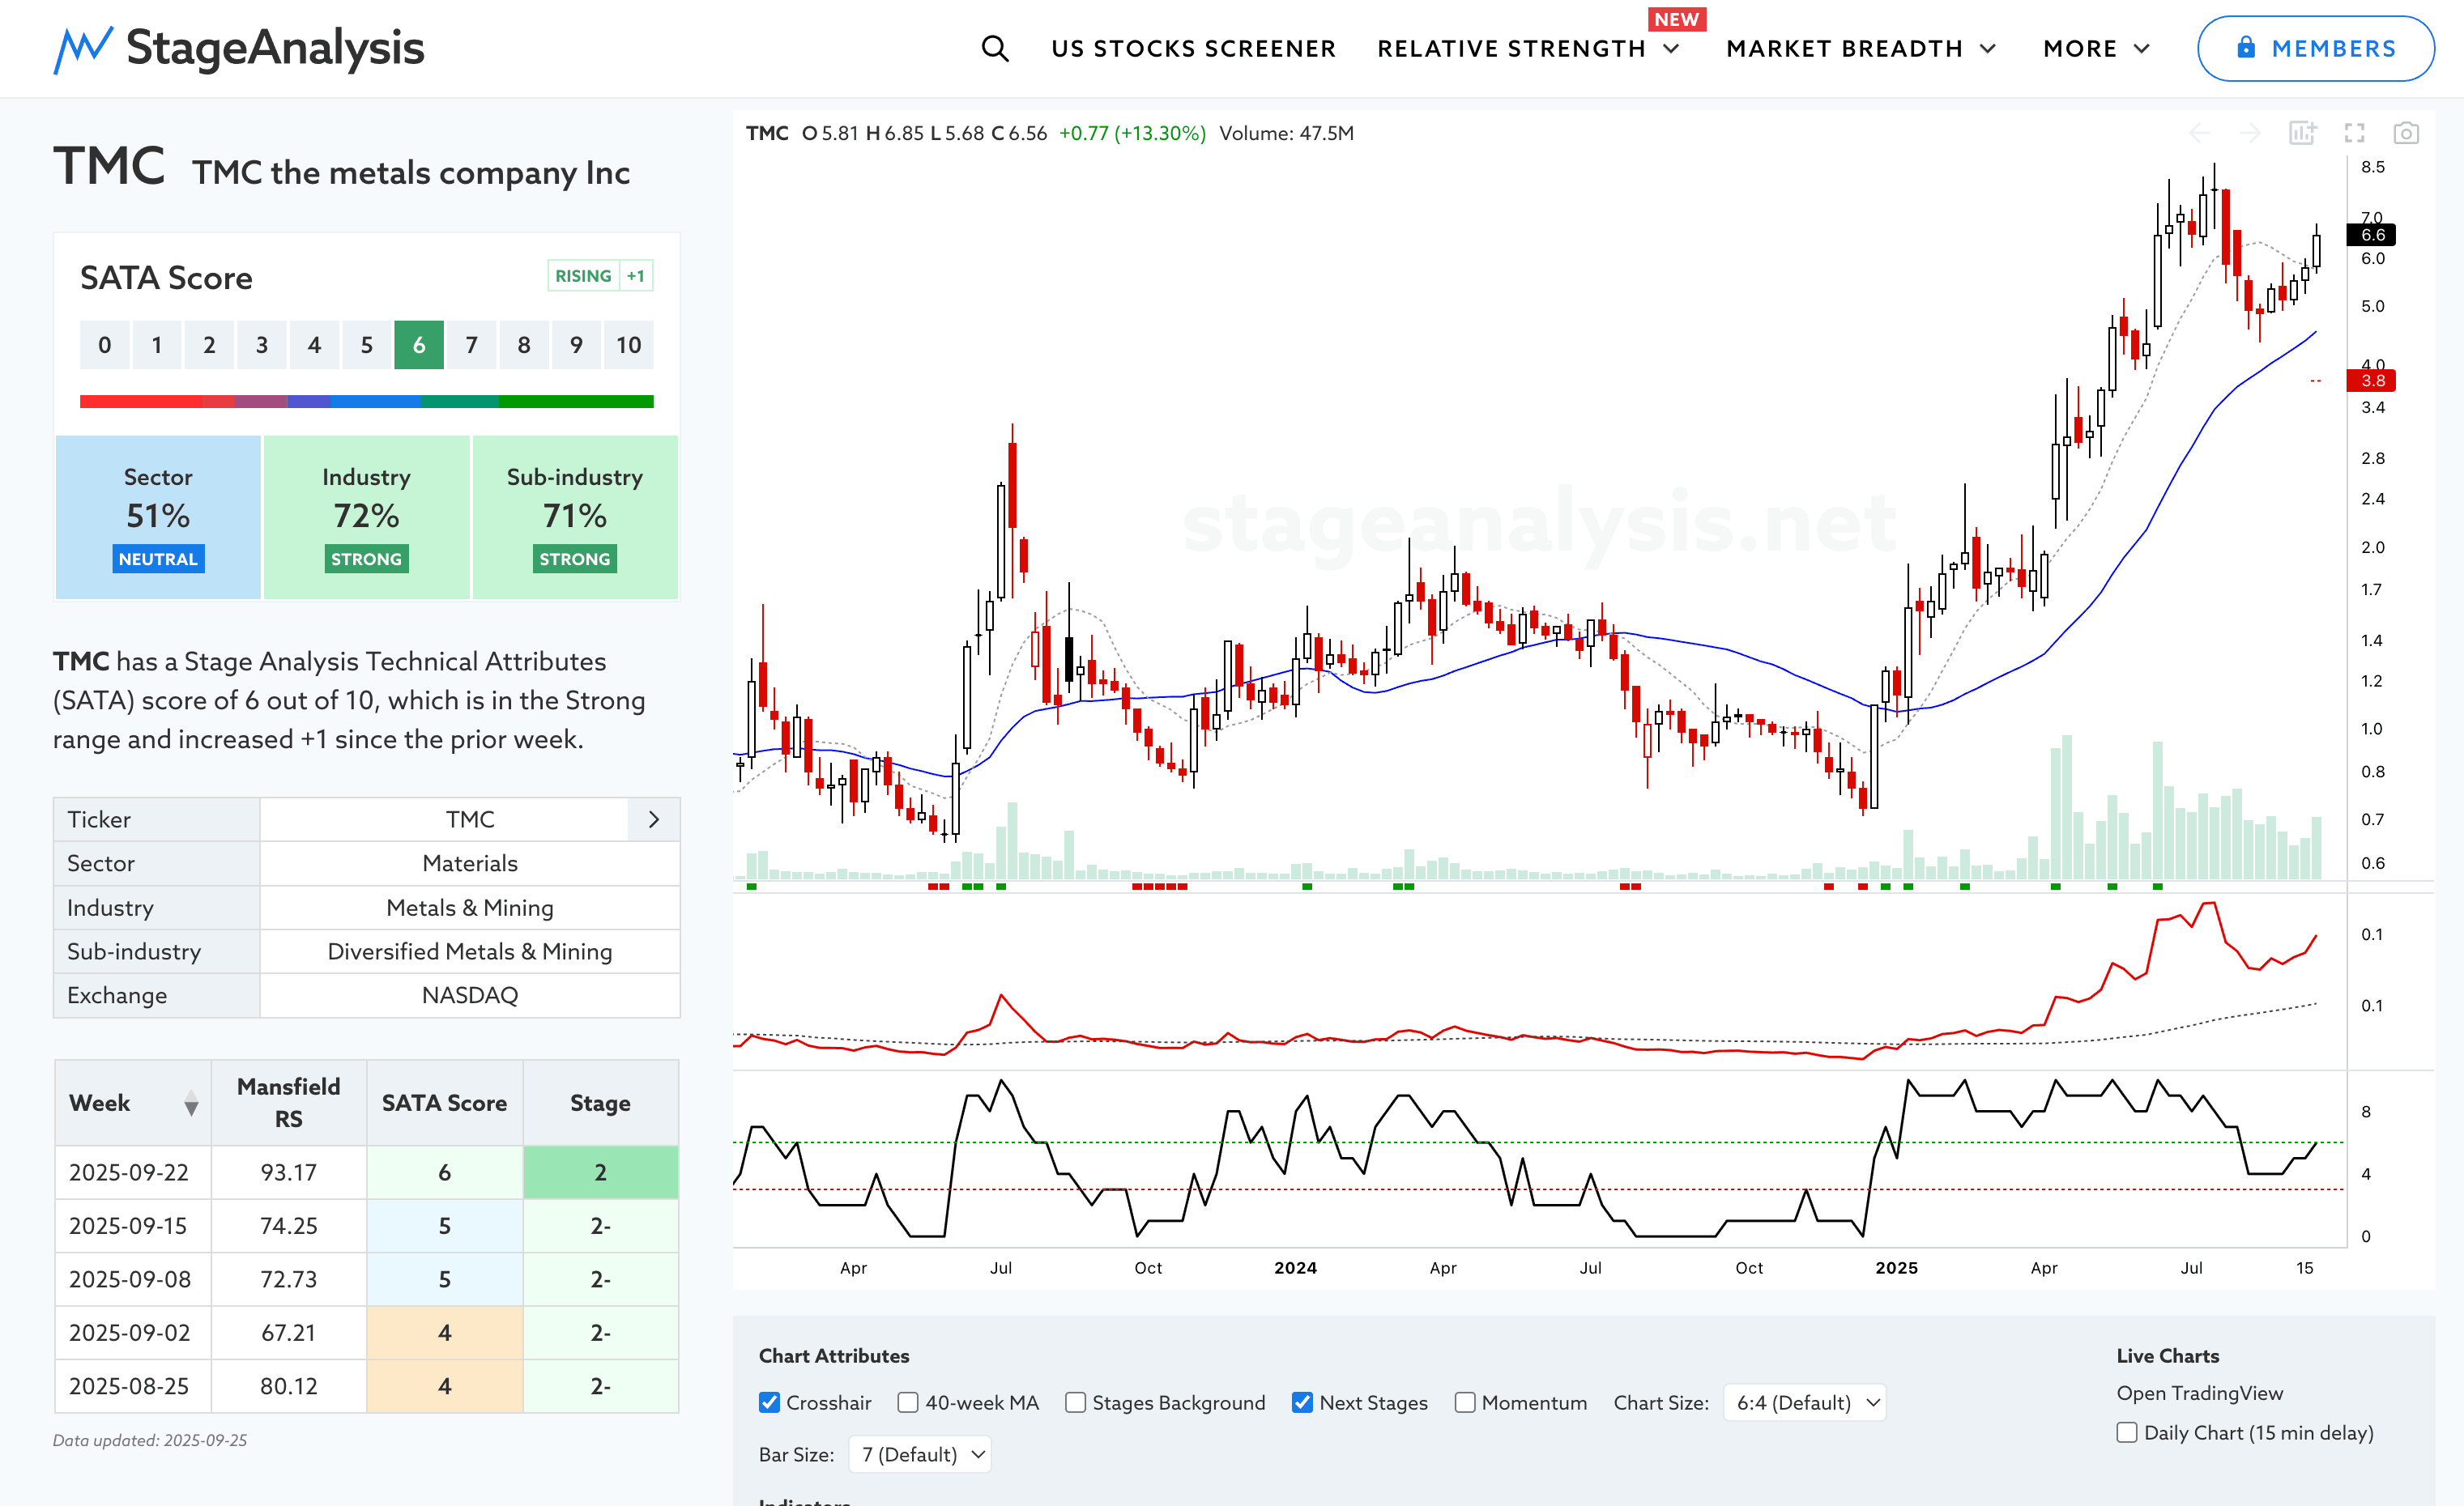Click the ticker row chevron arrow
Image resolution: width=2464 pixels, height=1506 pixels.
coord(654,819)
